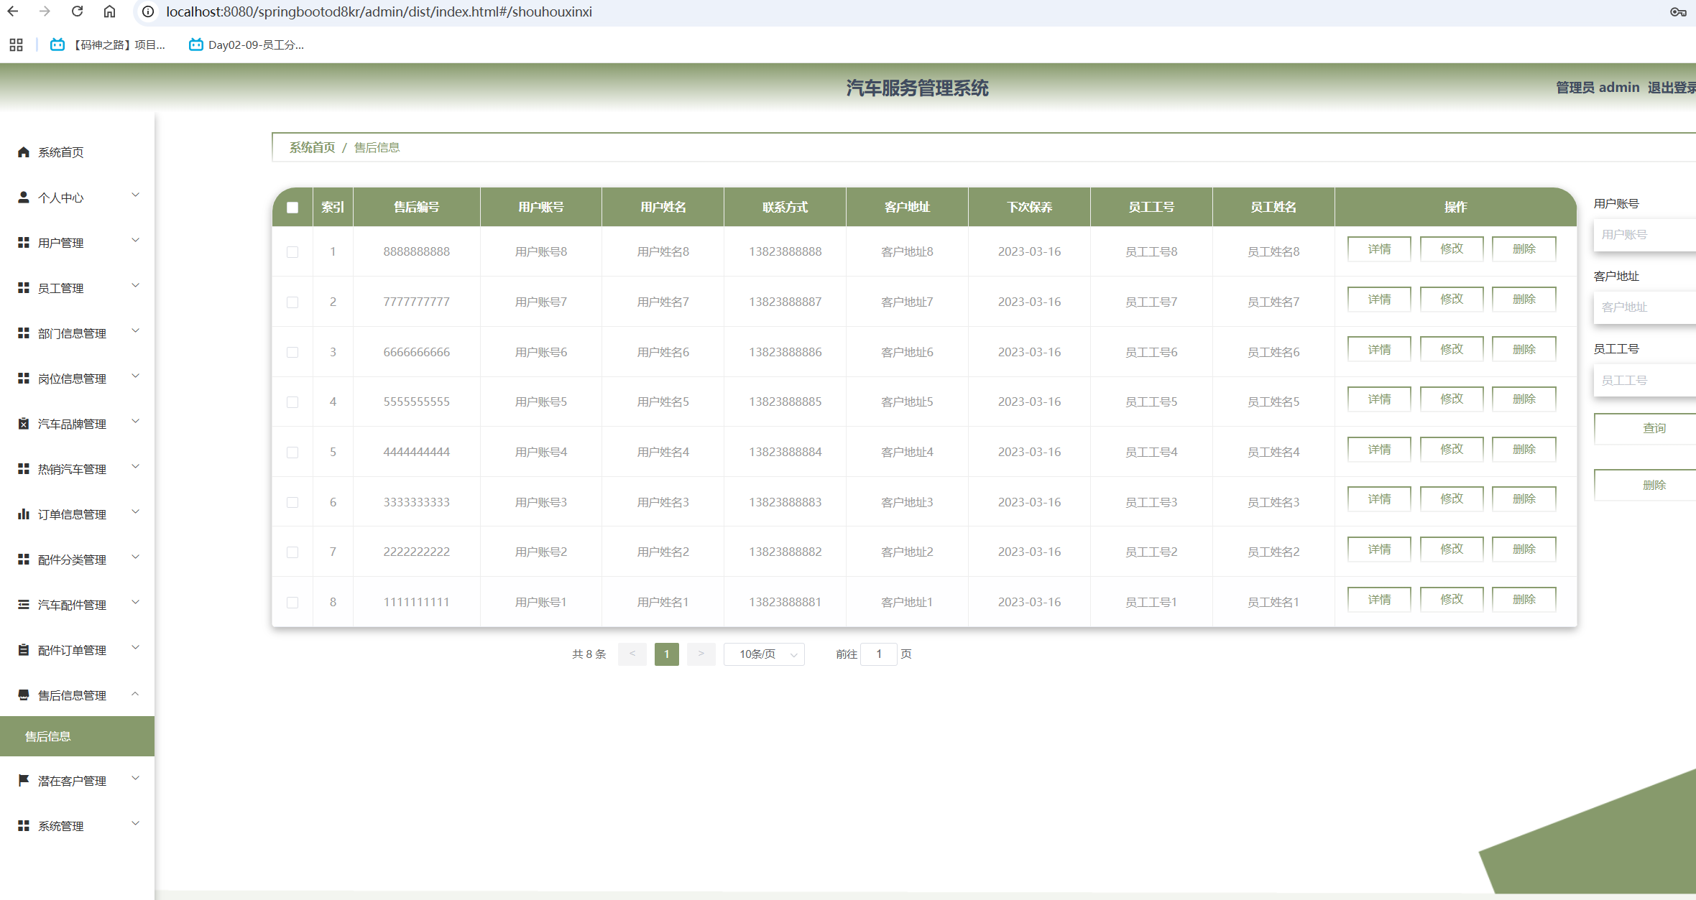Click the 订单信息管理 bar chart icon

click(24, 514)
